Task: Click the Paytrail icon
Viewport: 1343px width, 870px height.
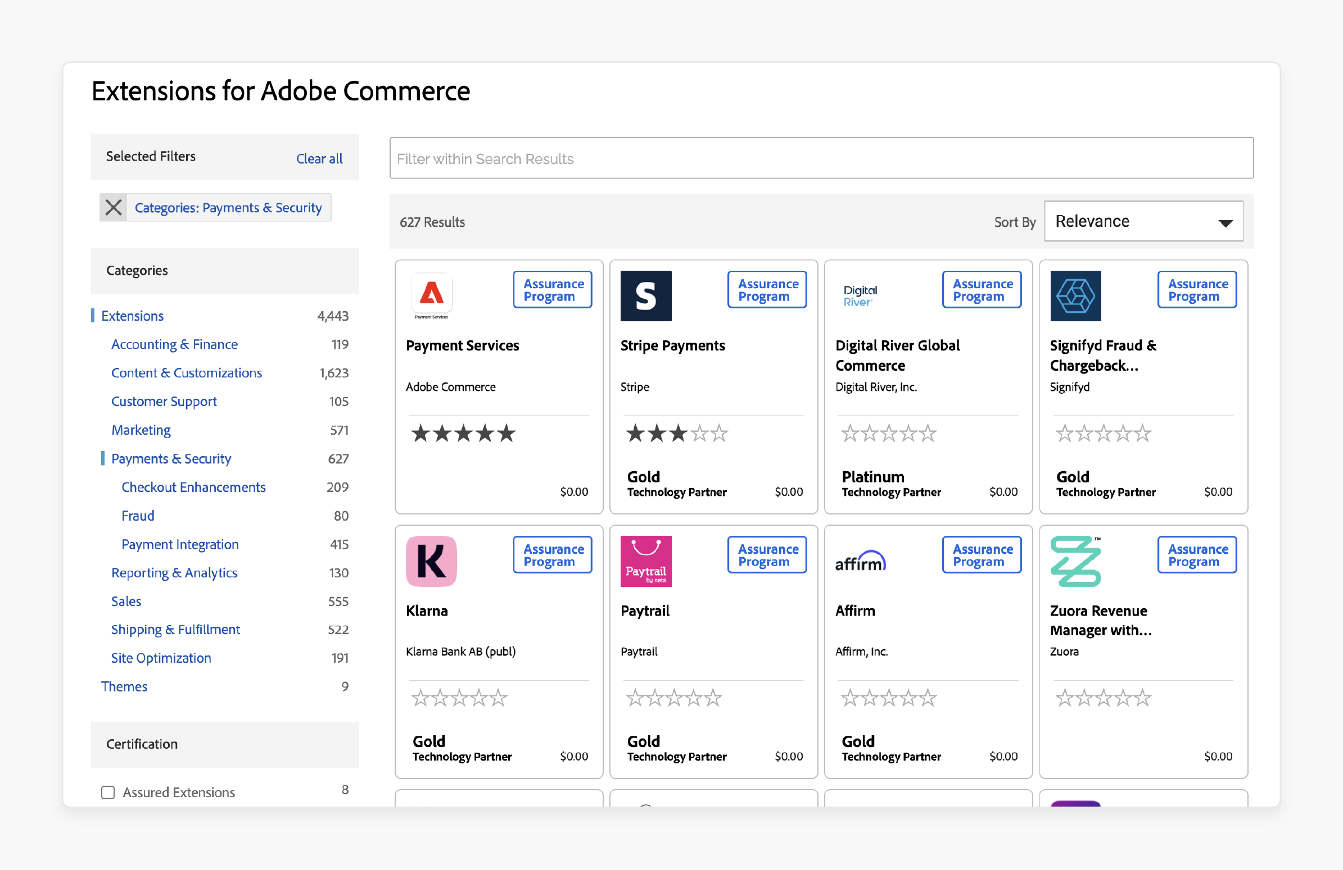Action: tap(646, 561)
